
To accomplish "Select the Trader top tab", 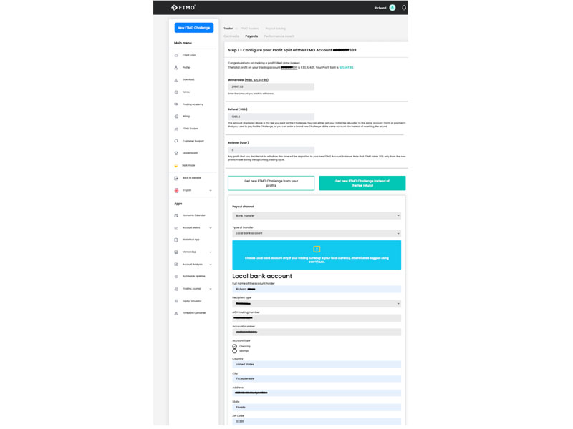I will click(x=228, y=28).
